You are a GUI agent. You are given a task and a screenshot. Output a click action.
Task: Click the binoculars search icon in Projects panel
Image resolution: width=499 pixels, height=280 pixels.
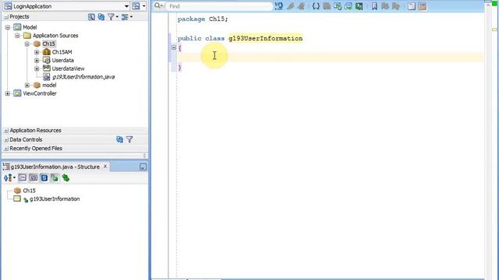(x=91, y=17)
